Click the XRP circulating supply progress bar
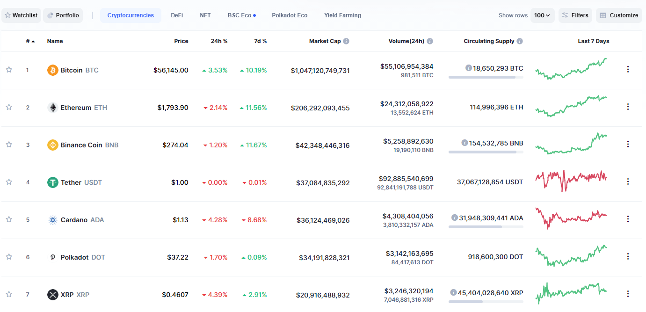The image size is (646, 312). point(486,302)
